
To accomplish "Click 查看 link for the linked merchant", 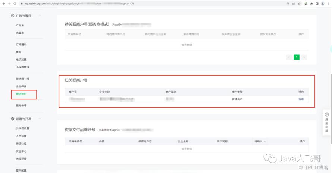I will tap(301, 99).
